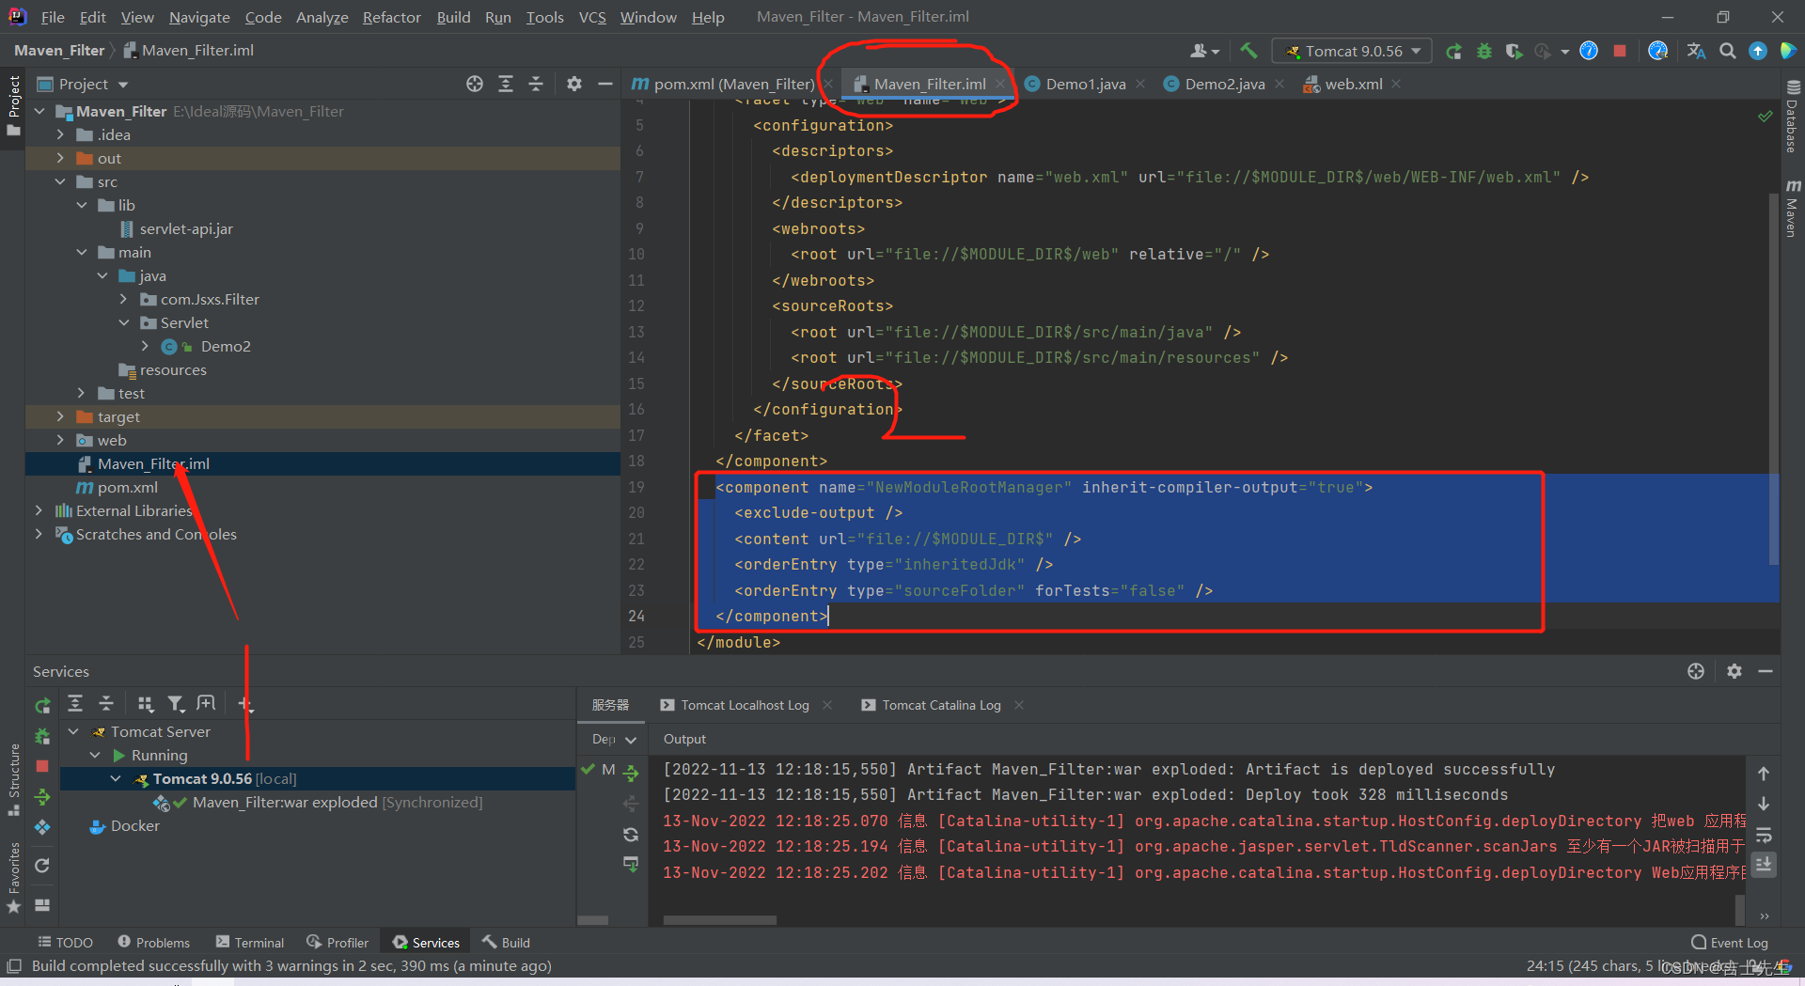Viewport: 1805px width, 986px height.
Task: Collapse the Tomcat Server node in Services
Action: click(x=73, y=731)
